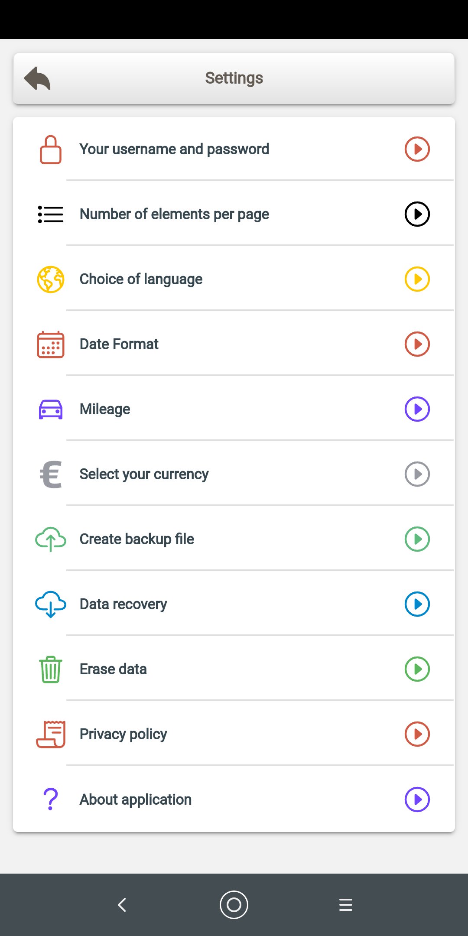Image resolution: width=468 pixels, height=936 pixels.
Task: Open the Privacy policy link
Action: 123,734
